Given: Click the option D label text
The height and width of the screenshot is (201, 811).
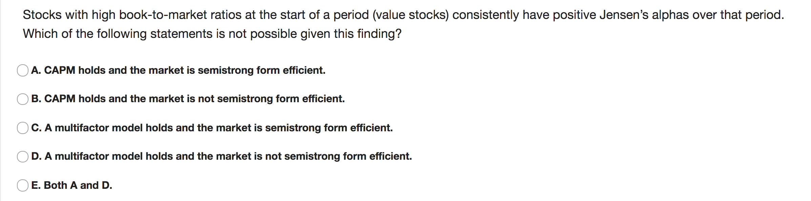Looking at the screenshot, I should [x=222, y=156].
